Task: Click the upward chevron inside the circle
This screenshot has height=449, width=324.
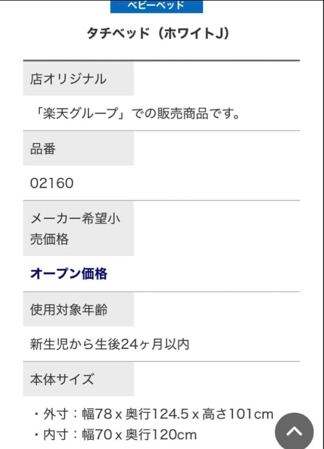Action: tap(294, 429)
